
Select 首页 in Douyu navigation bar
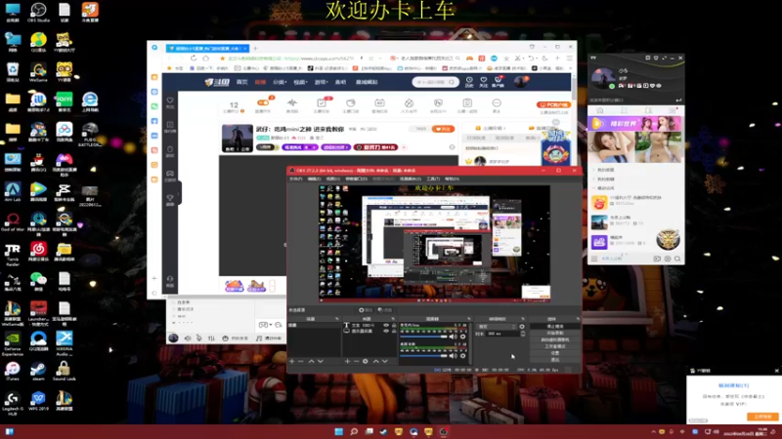(x=241, y=82)
